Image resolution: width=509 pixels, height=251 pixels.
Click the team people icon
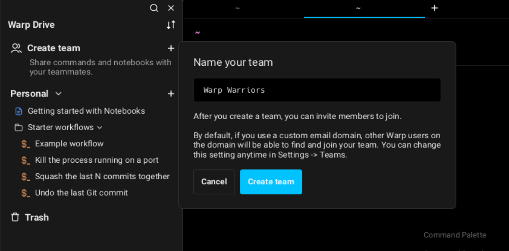coord(16,48)
